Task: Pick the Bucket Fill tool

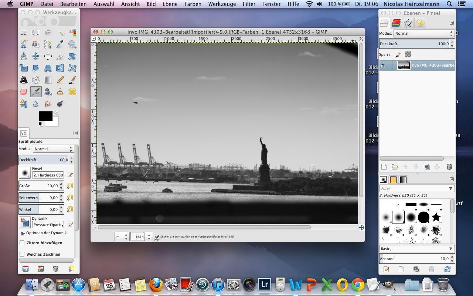Action: [36, 80]
